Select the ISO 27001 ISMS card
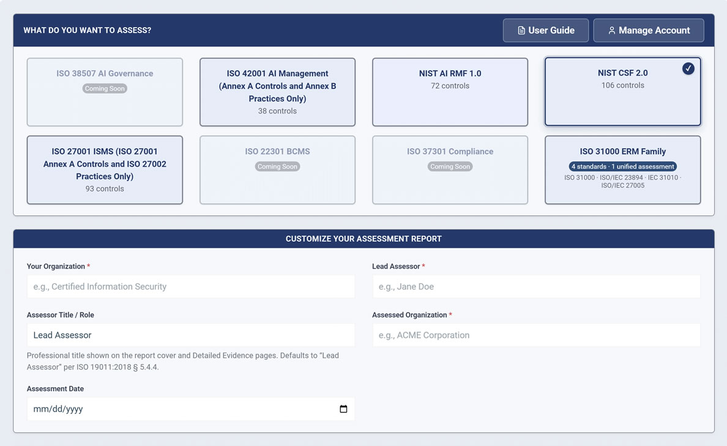 (x=105, y=169)
